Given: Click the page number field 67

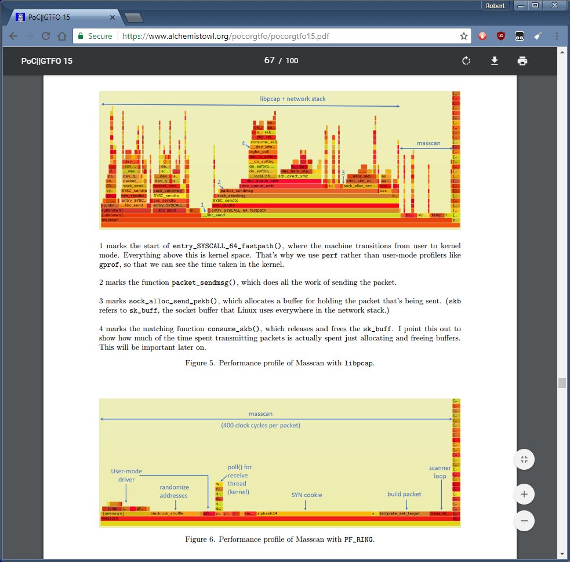Looking at the screenshot, I should pyautogui.click(x=270, y=60).
